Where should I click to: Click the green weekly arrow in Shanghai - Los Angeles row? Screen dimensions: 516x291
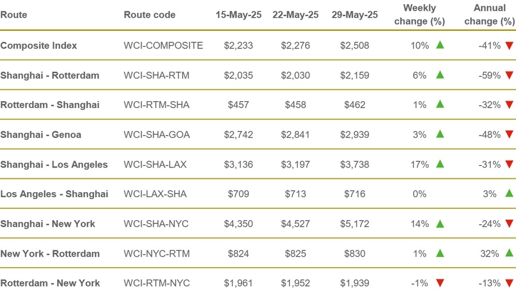pyautogui.click(x=440, y=164)
